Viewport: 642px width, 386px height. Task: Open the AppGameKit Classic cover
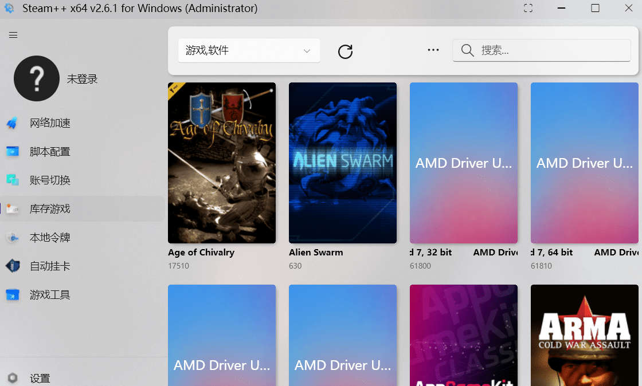coord(464,335)
